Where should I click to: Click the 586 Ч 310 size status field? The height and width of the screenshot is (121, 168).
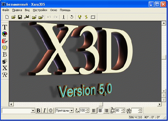[136, 117]
